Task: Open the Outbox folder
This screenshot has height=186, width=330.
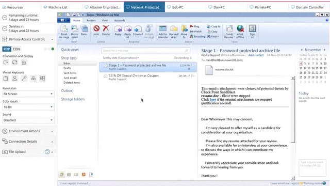Action: [67, 91]
